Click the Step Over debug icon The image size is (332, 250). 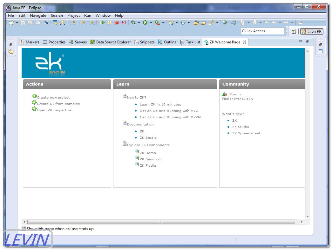tap(82, 22)
